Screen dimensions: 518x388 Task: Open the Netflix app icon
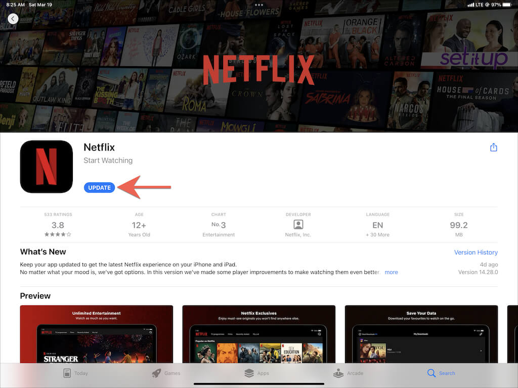tap(47, 167)
